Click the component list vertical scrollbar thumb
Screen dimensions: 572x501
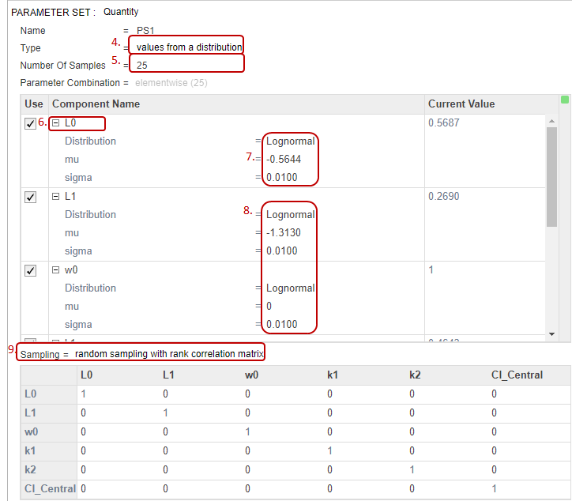coord(551,177)
